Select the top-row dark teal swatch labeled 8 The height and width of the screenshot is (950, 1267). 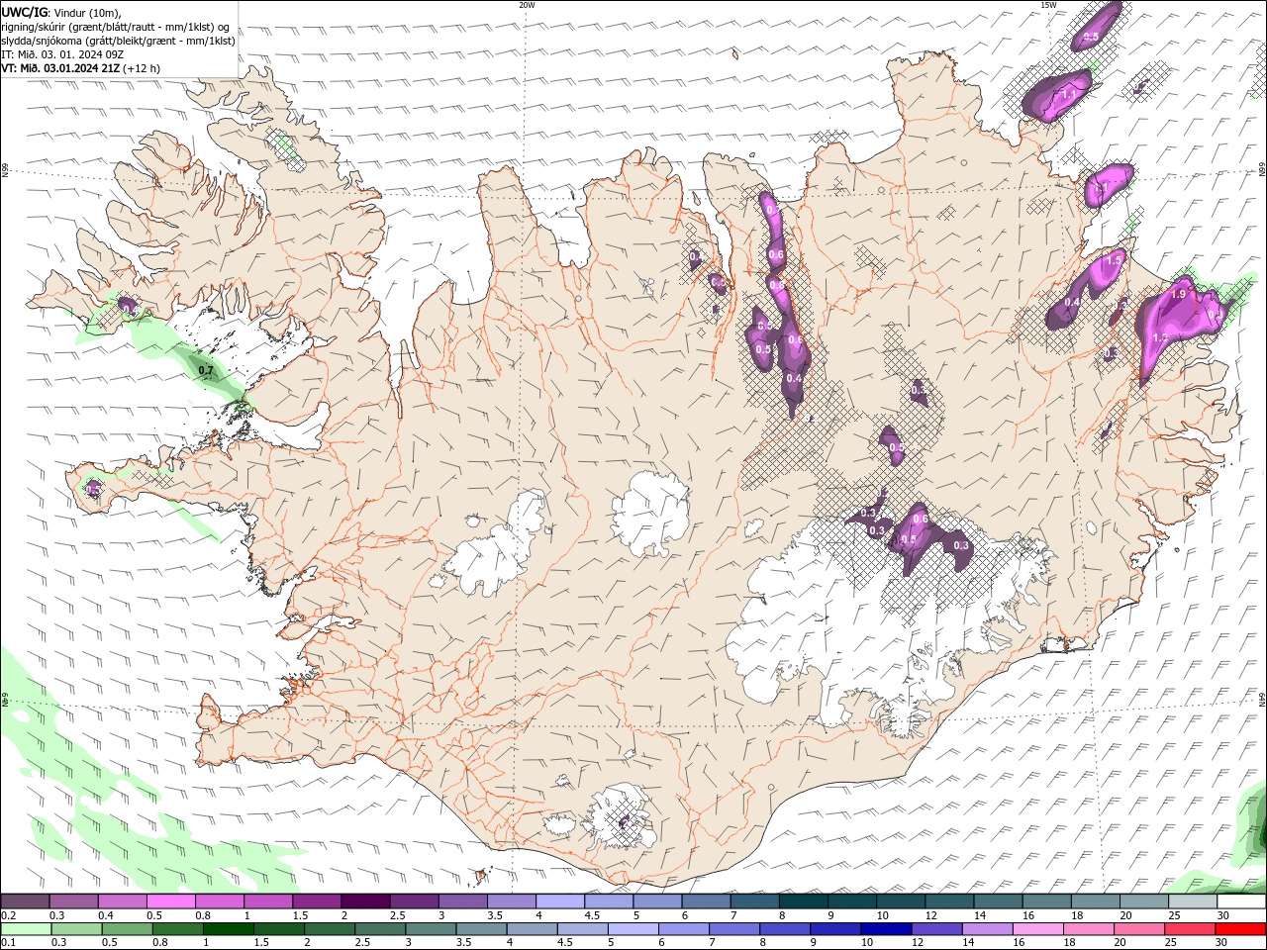point(804,902)
